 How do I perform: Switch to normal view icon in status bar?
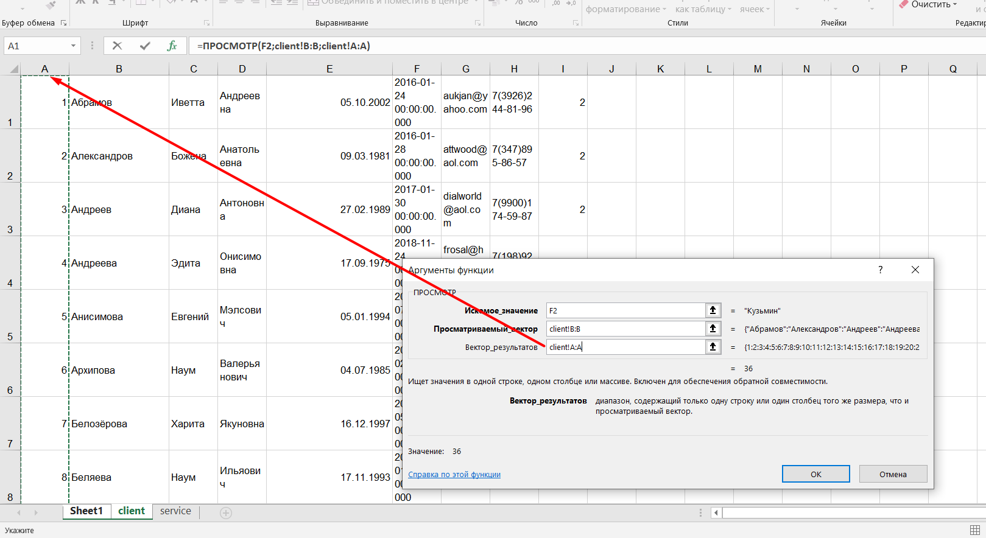click(975, 530)
